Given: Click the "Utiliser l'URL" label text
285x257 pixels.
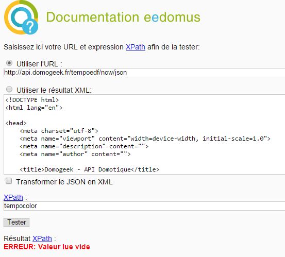Looking at the screenshot, I should (x=39, y=64).
